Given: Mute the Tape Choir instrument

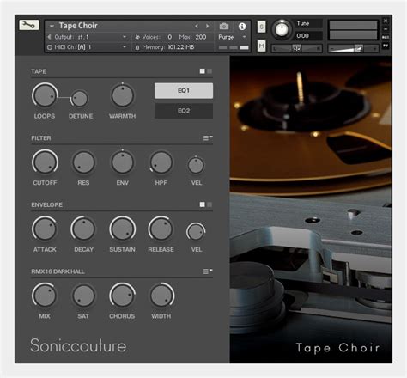Looking at the screenshot, I should coord(261,46).
